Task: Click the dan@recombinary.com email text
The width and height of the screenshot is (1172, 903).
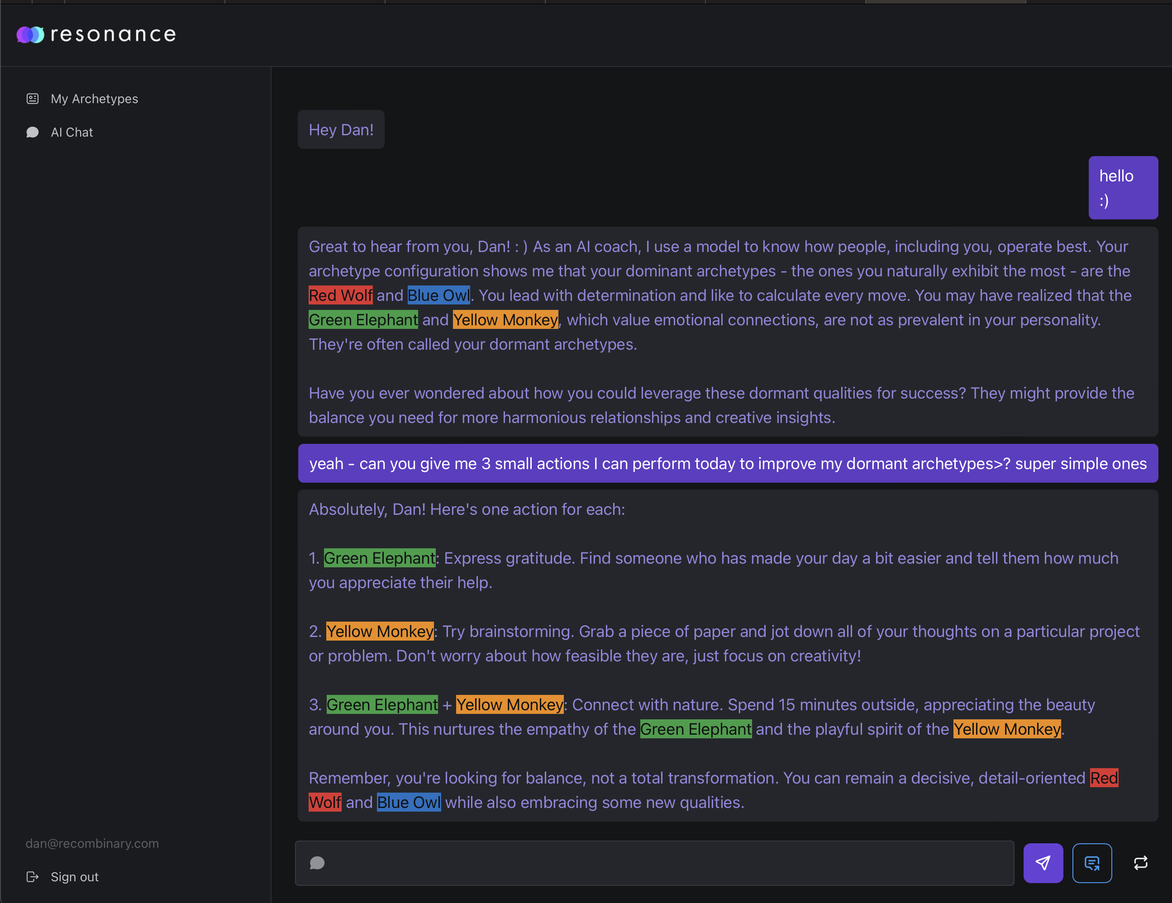Action: click(x=92, y=843)
